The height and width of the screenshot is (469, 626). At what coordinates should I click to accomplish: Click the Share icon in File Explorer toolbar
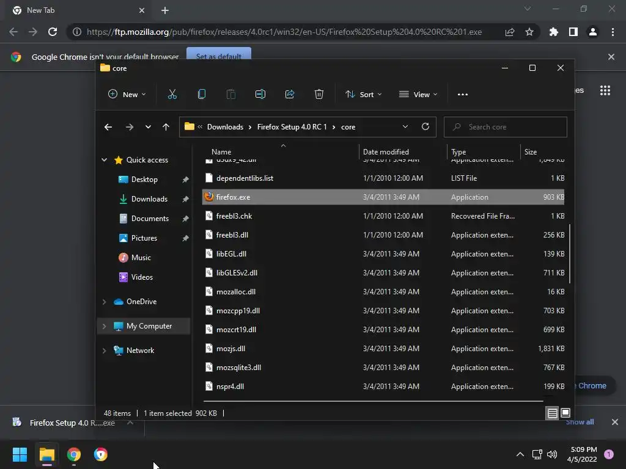[x=290, y=95]
